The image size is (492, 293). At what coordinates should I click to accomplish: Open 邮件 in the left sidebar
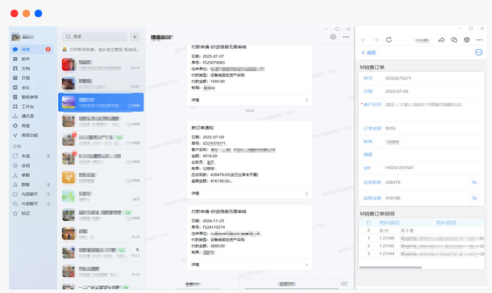[25, 59]
